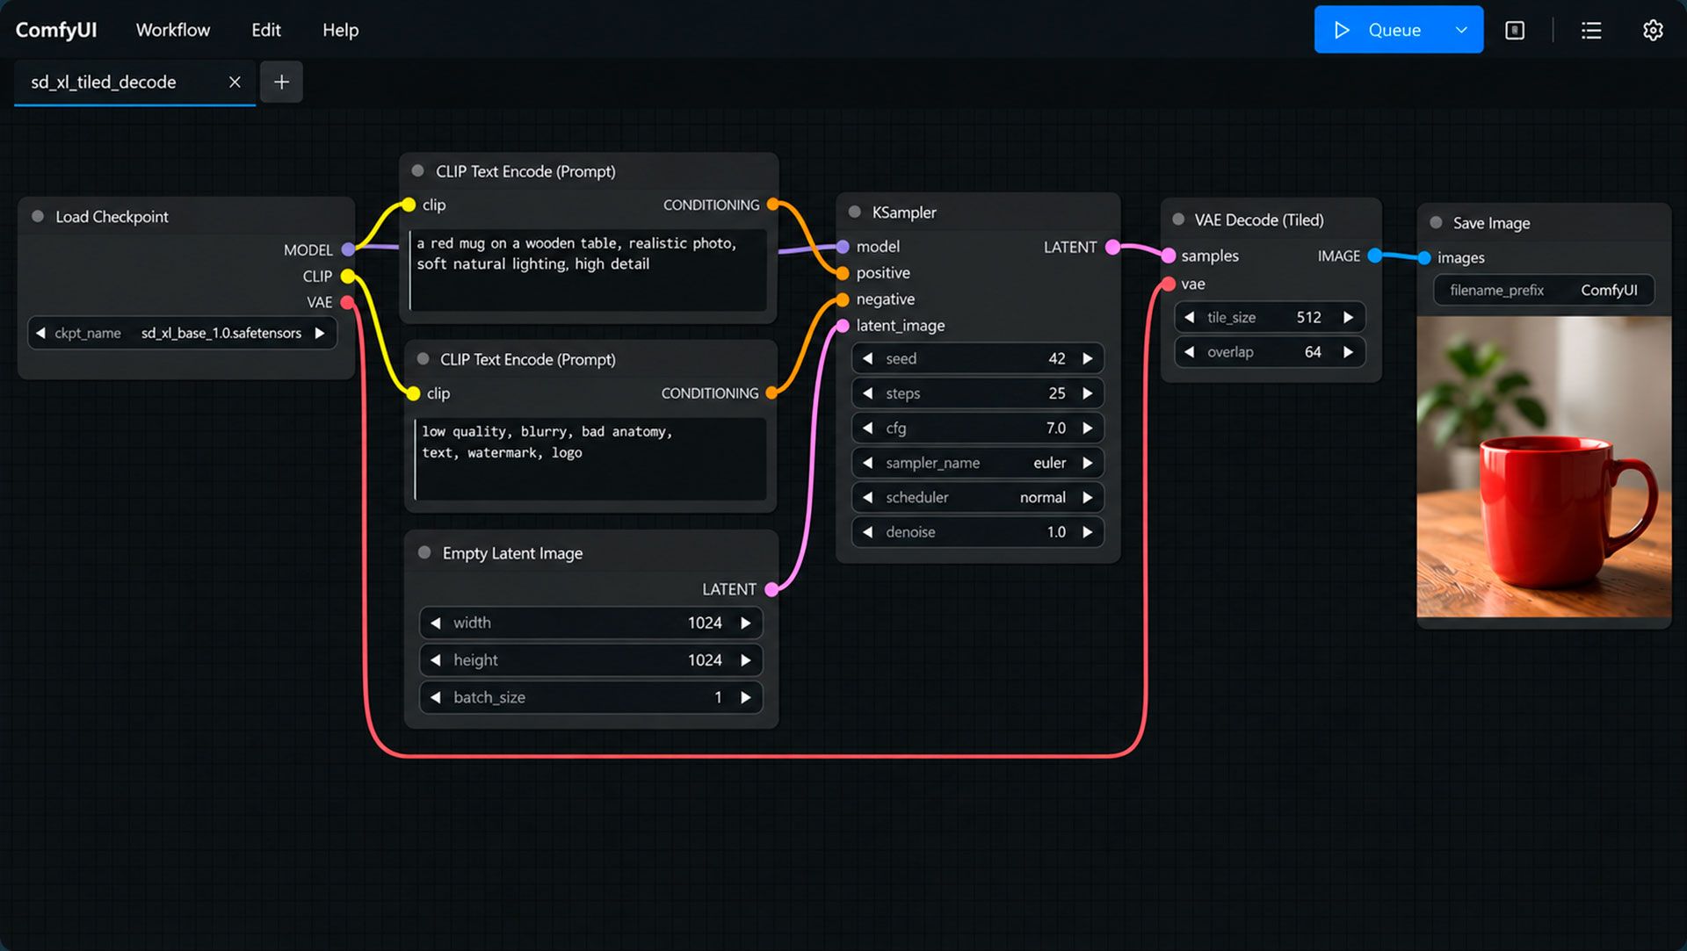Decrease the height value with left arrow

tap(436, 660)
